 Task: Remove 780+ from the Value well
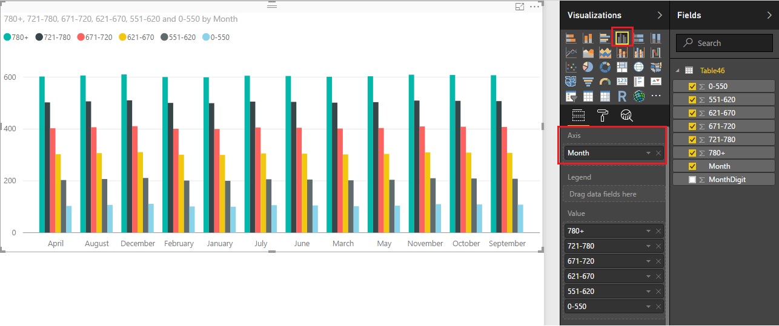point(658,231)
